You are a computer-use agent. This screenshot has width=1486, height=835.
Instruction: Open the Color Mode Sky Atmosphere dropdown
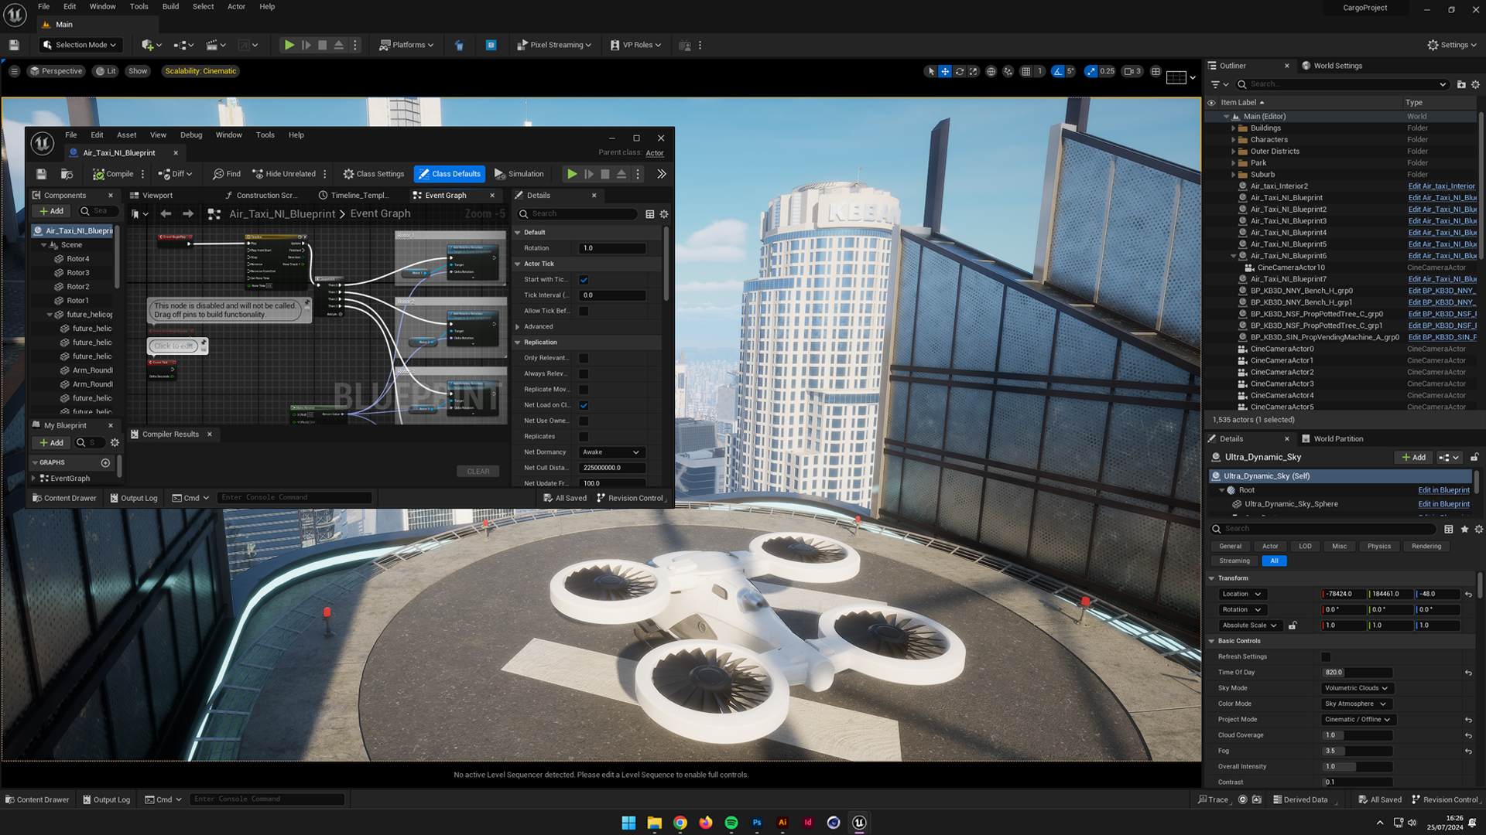(1356, 704)
